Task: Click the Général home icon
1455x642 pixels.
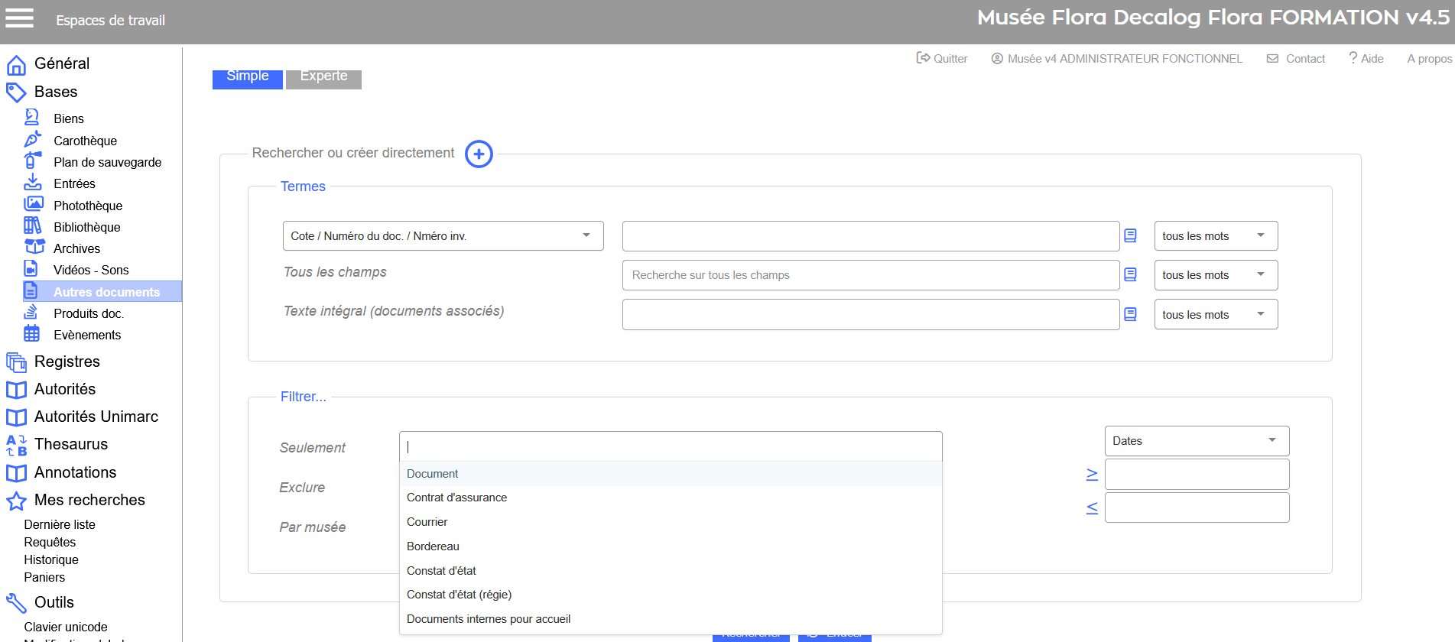Action: 16,65
